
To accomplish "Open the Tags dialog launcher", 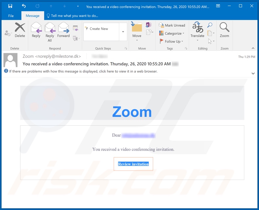I will point(186,48).
